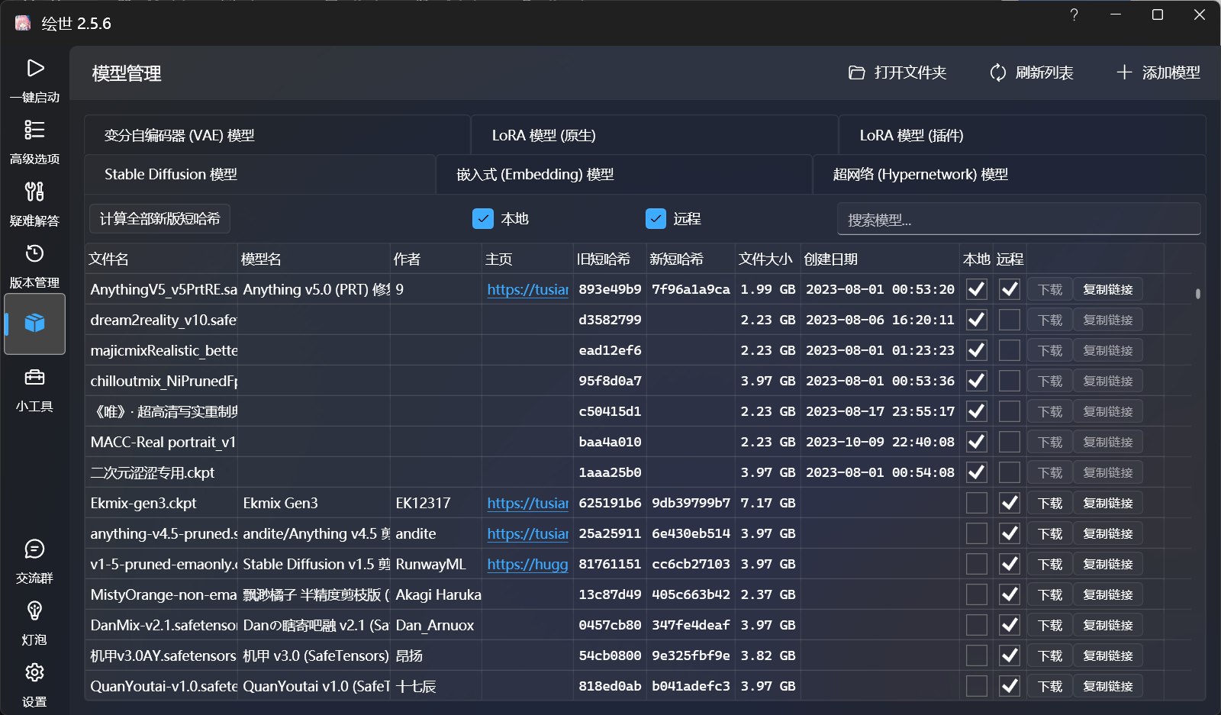The width and height of the screenshot is (1221, 715).
Task: Toggle the 本地 local filter checkbox
Action: click(x=483, y=219)
